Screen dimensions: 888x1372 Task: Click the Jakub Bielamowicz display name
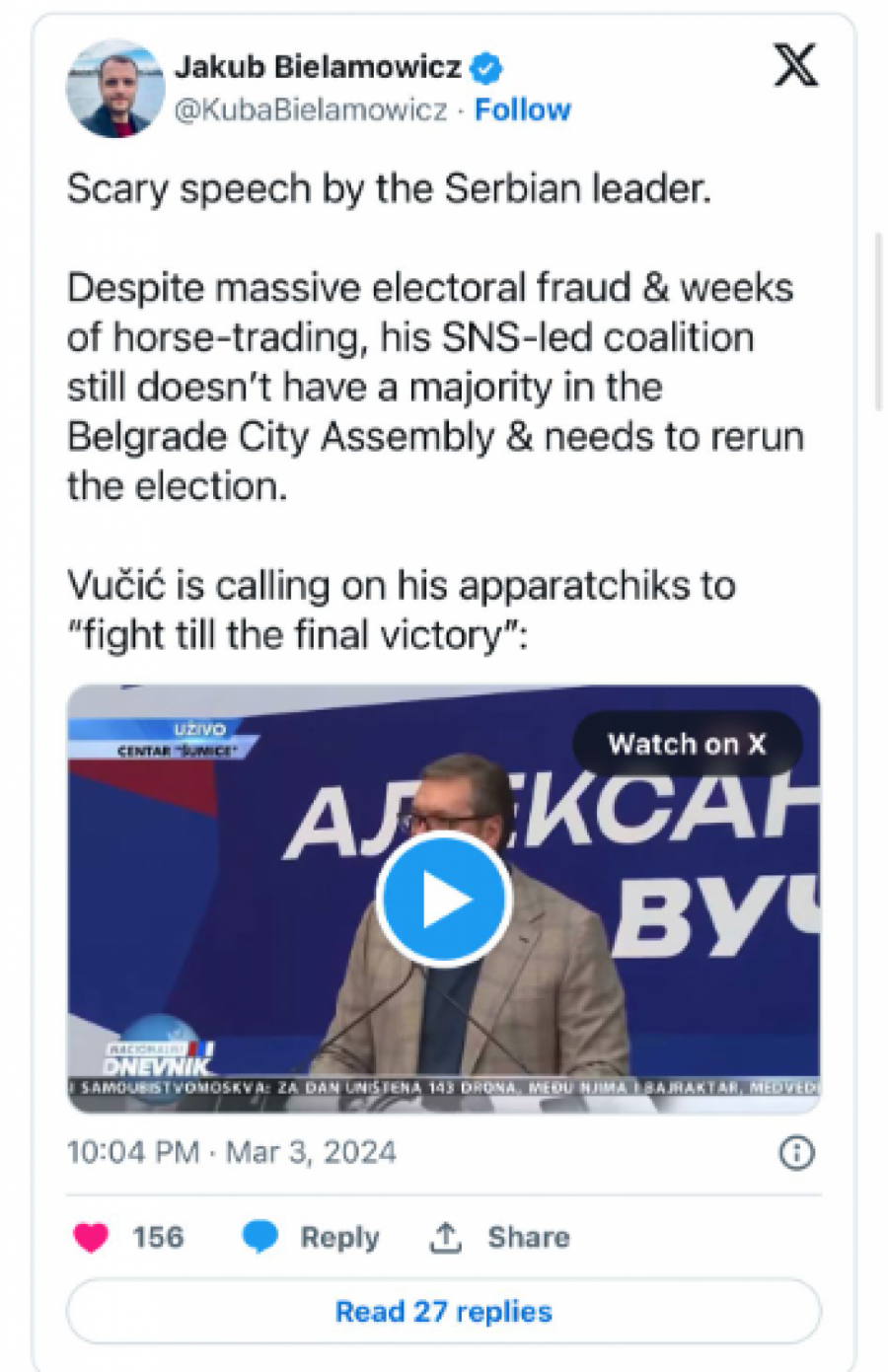coord(318,66)
